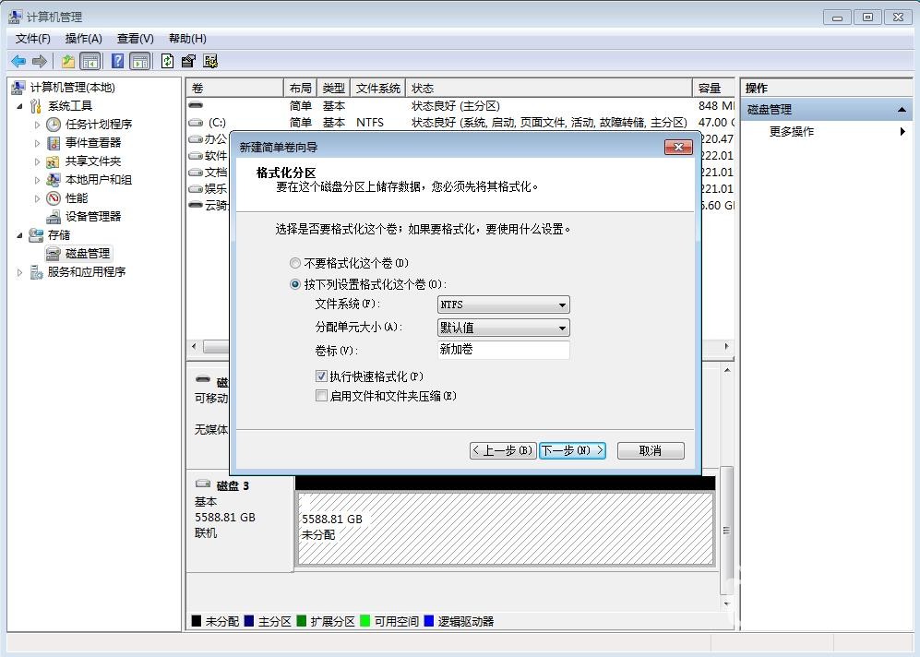Open the Help (帮助) menu
The width and height of the screenshot is (920, 657).
point(187,39)
